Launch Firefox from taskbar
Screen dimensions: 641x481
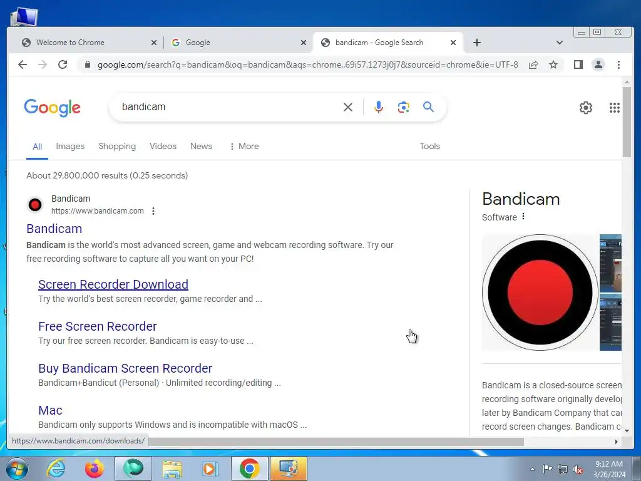tap(94, 468)
